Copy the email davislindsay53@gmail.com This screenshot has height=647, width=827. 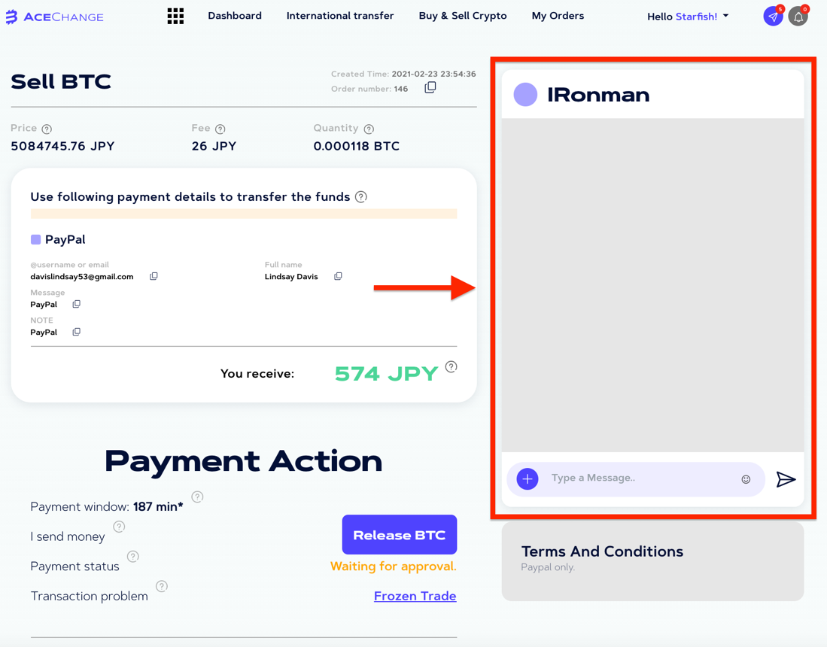pos(154,276)
